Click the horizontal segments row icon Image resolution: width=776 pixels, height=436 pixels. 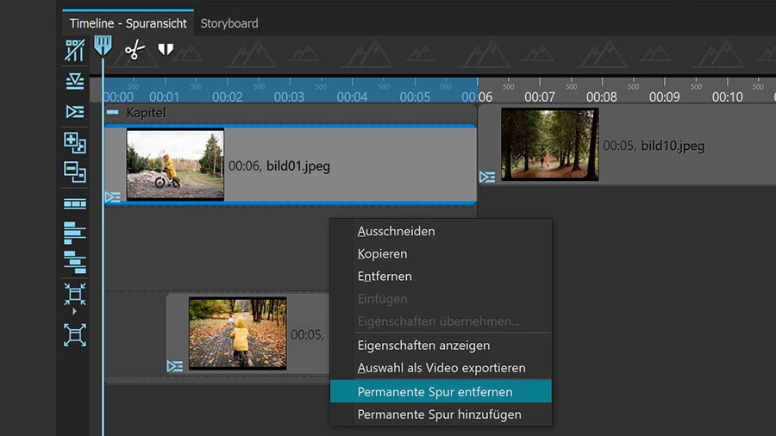(75, 203)
